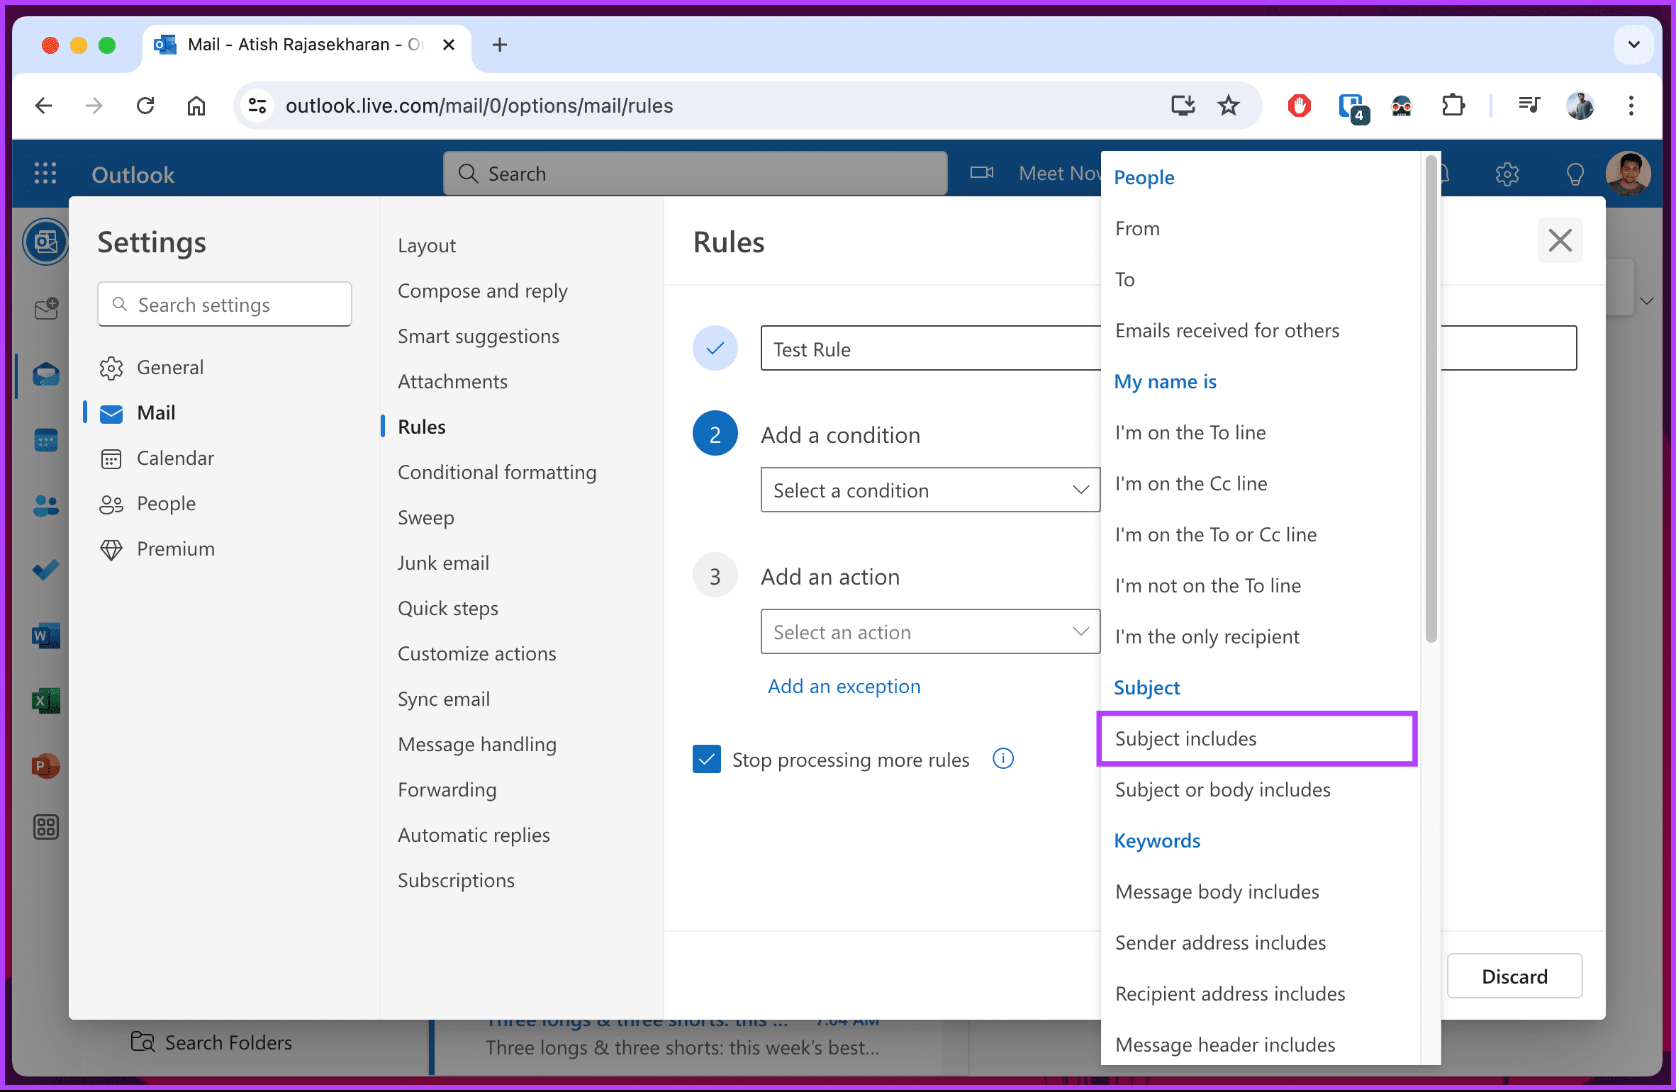The image size is (1676, 1092).
Task: Open the Select a condition dropdown
Action: click(929, 490)
